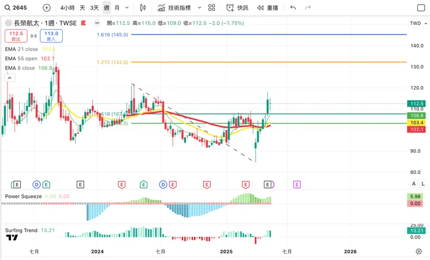Collapse the indicator legend with chevron
The width and height of the screenshot is (430, 260).
10,78
